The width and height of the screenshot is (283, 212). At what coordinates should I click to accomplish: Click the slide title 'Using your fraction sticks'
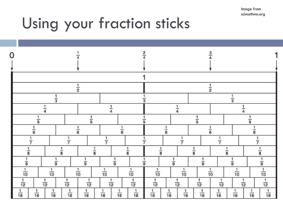[x=106, y=24]
